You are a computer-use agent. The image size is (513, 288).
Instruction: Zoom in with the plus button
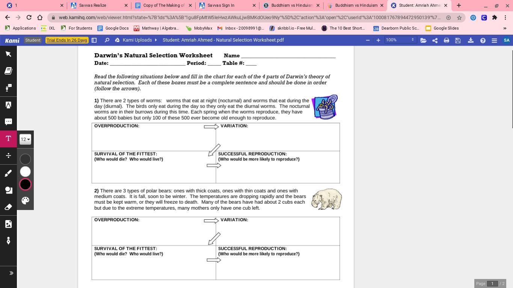click(378, 40)
